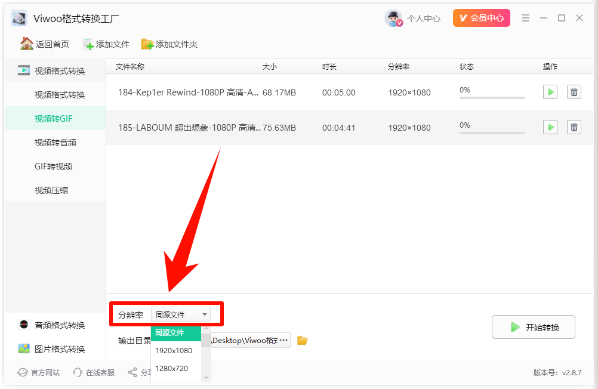Click 大小 column header
This screenshot has width=598, height=389.
(x=270, y=67)
